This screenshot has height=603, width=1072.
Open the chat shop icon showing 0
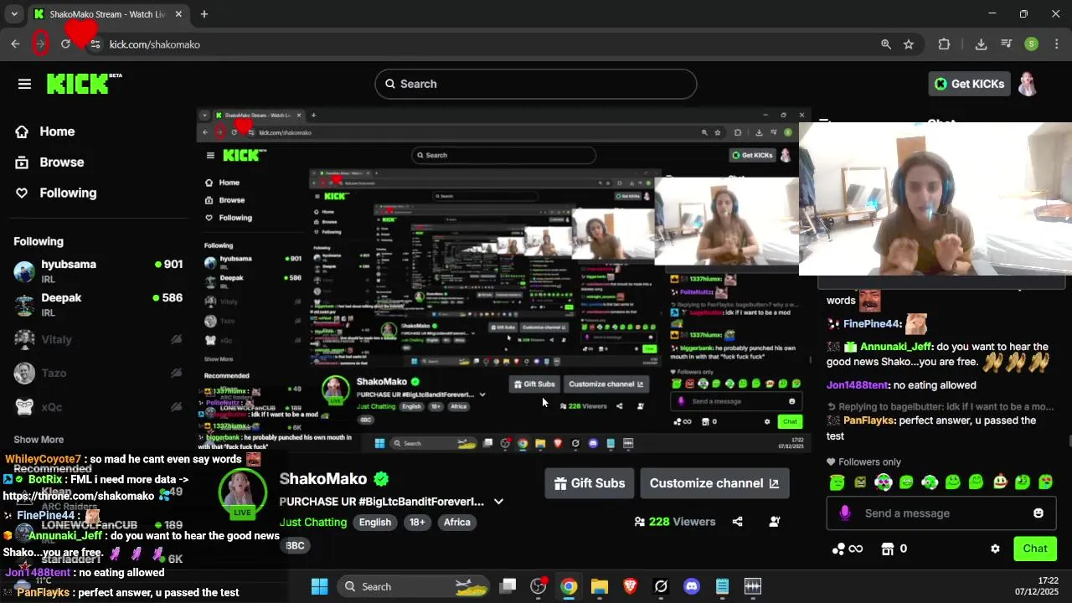894,549
